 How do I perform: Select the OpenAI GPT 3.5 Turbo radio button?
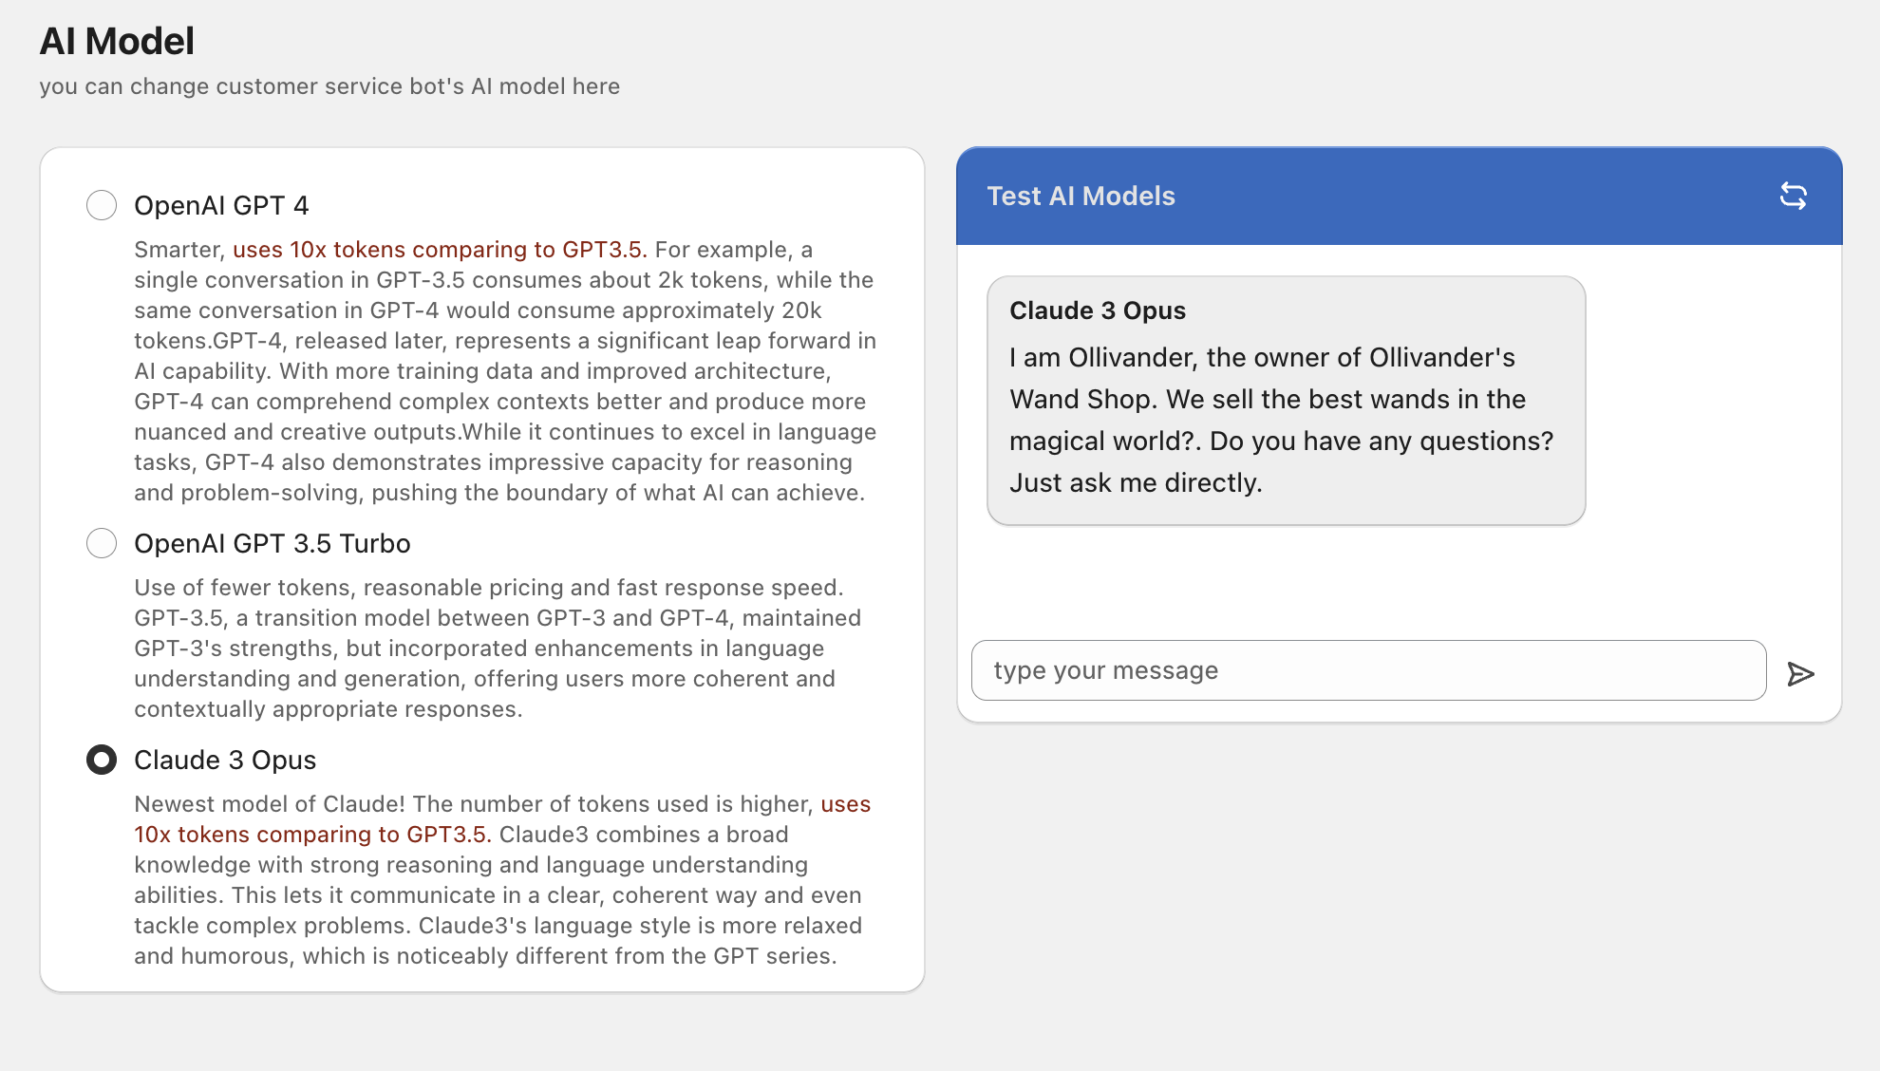102,543
